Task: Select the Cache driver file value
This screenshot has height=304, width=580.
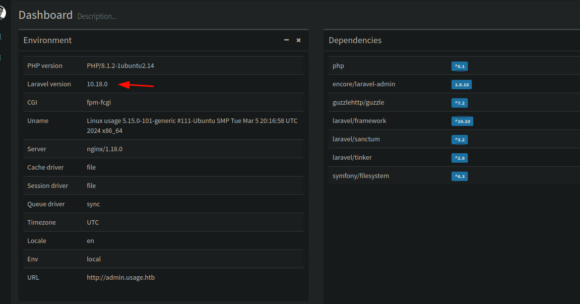Action: tap(91, 168)
